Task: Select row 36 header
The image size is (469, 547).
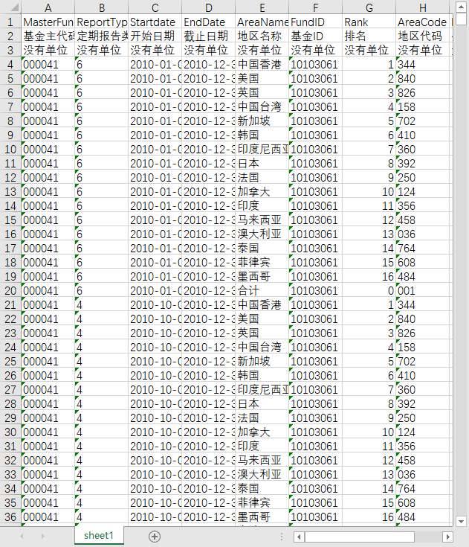Action: (x=10, y=516)
